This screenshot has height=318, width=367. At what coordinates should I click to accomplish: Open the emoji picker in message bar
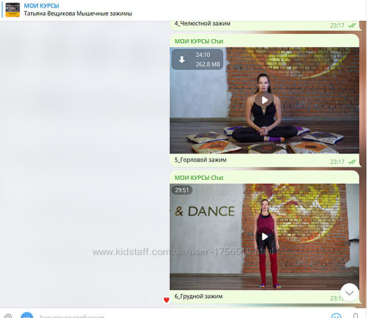tap(335, 316)
